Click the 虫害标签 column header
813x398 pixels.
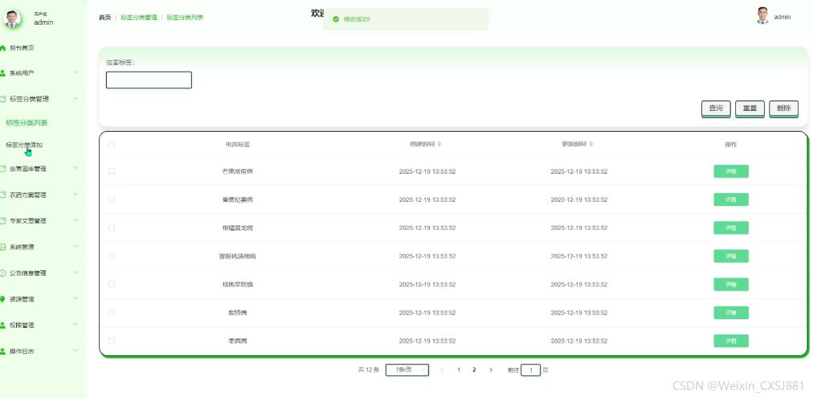tap(238, 144)
